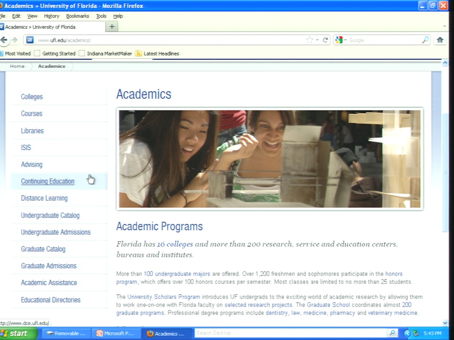The width and height of the screenshot is (454, 340).
Task: Click the Windows start button
Action: 18,333
